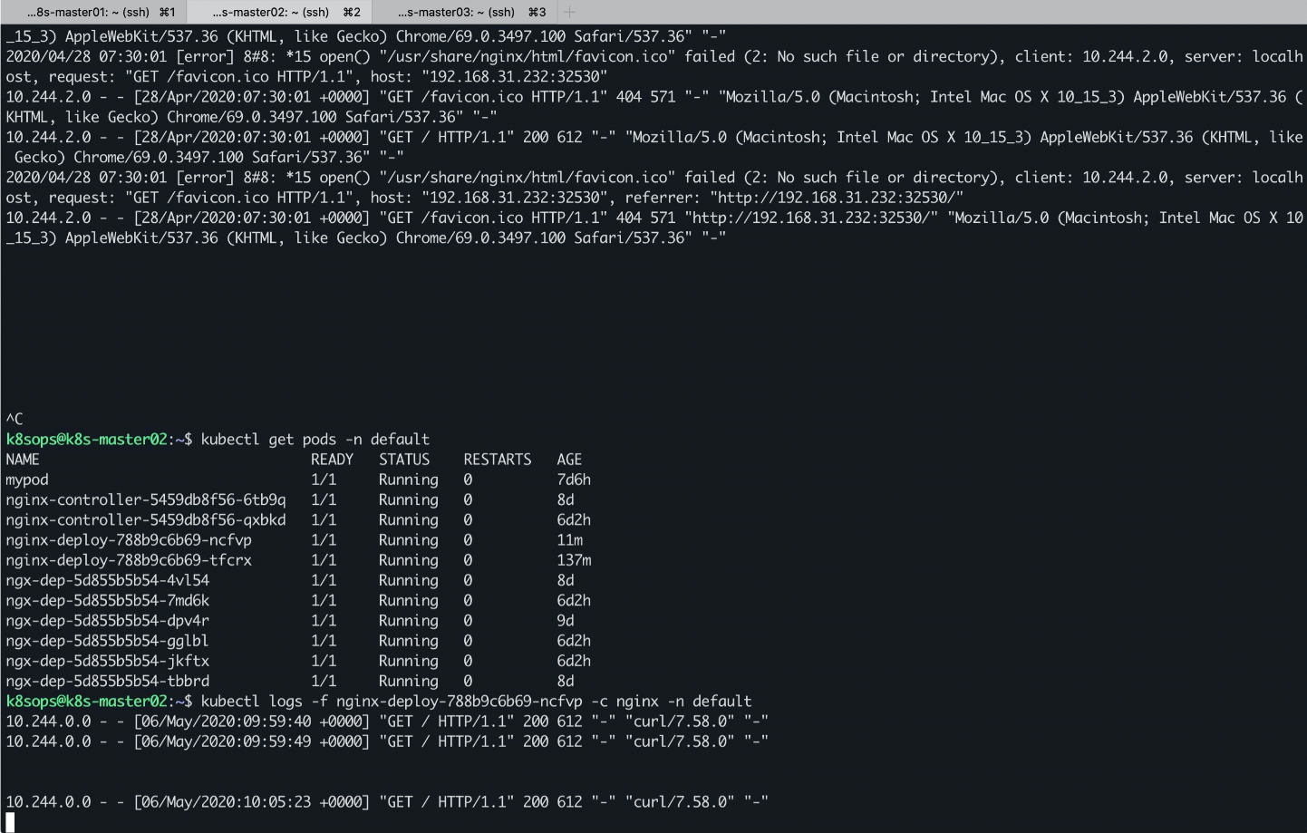Open a new terminal tab with plus
Screen dimensions: 1307x833
pos(569,12)
